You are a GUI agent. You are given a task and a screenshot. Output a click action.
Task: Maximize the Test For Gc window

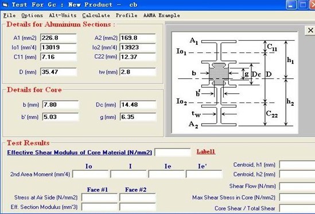[303, 5]
